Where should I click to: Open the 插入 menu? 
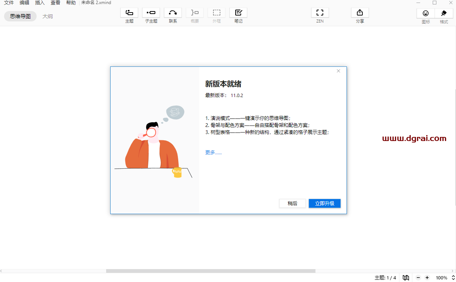tap(40, 3)
